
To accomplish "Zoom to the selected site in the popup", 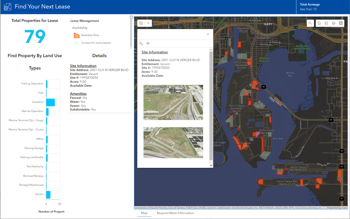I will 141,43.
